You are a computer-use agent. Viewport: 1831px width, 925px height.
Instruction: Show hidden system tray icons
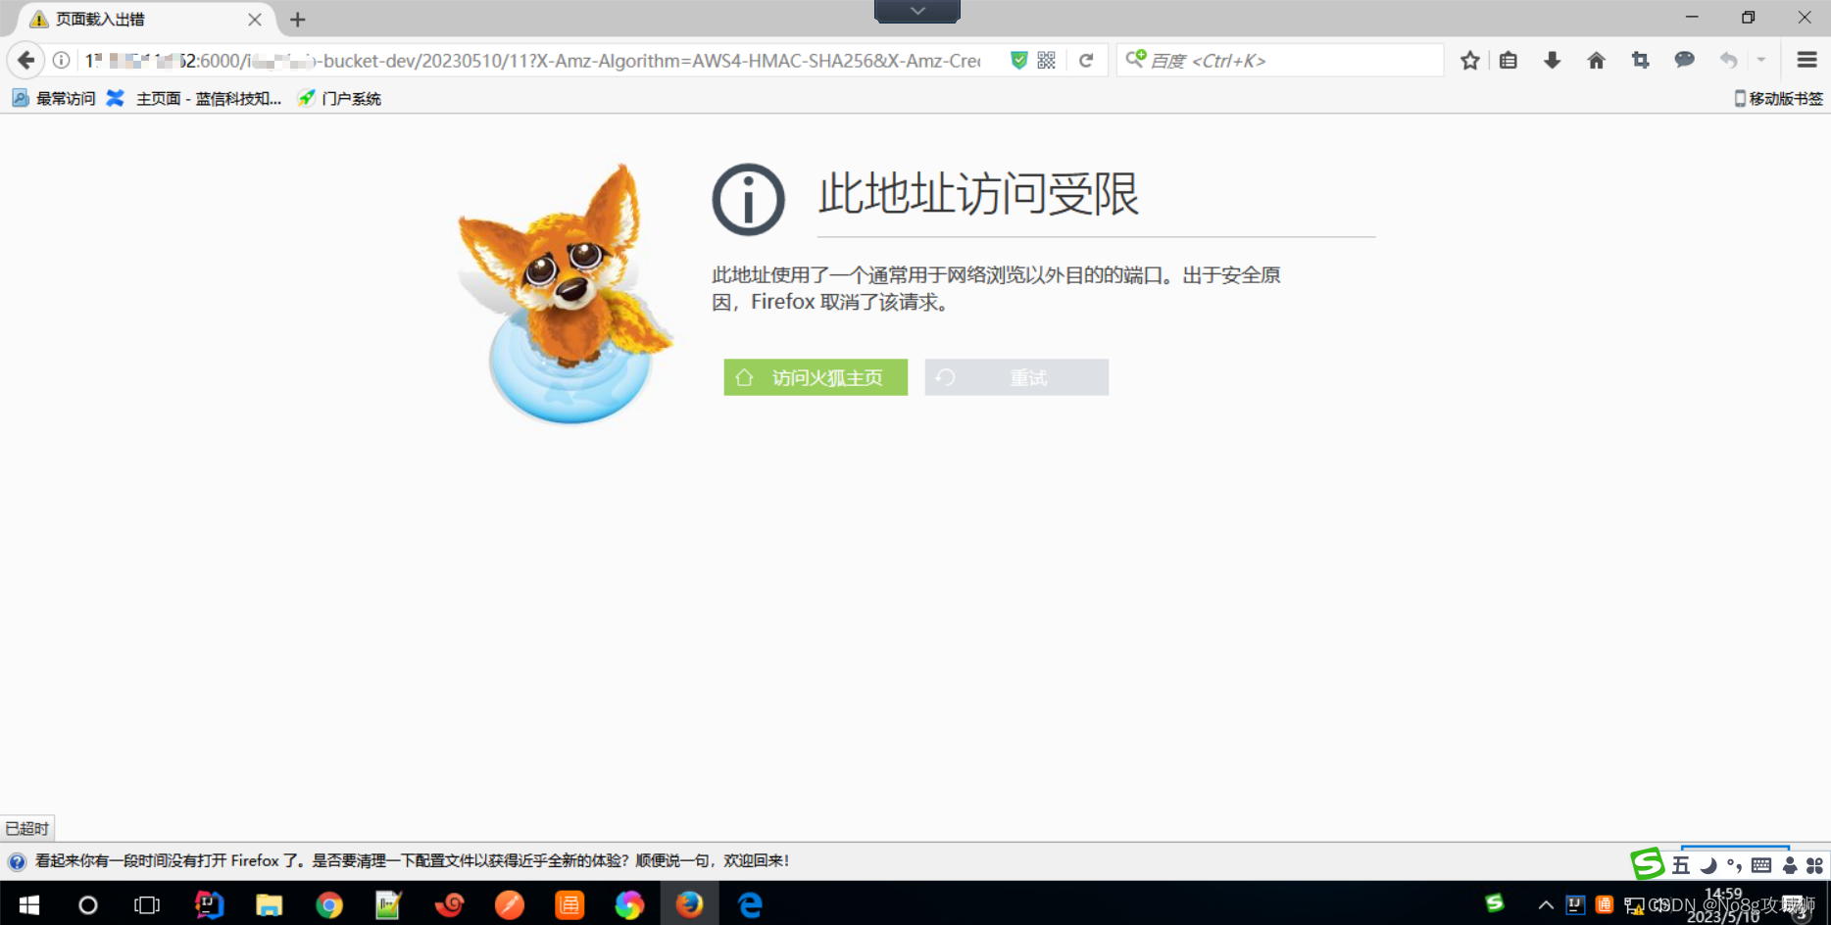1545,904
